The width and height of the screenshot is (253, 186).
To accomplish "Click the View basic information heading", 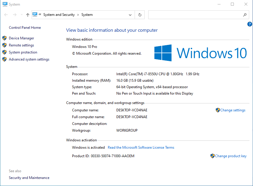I will click(112, 30).
